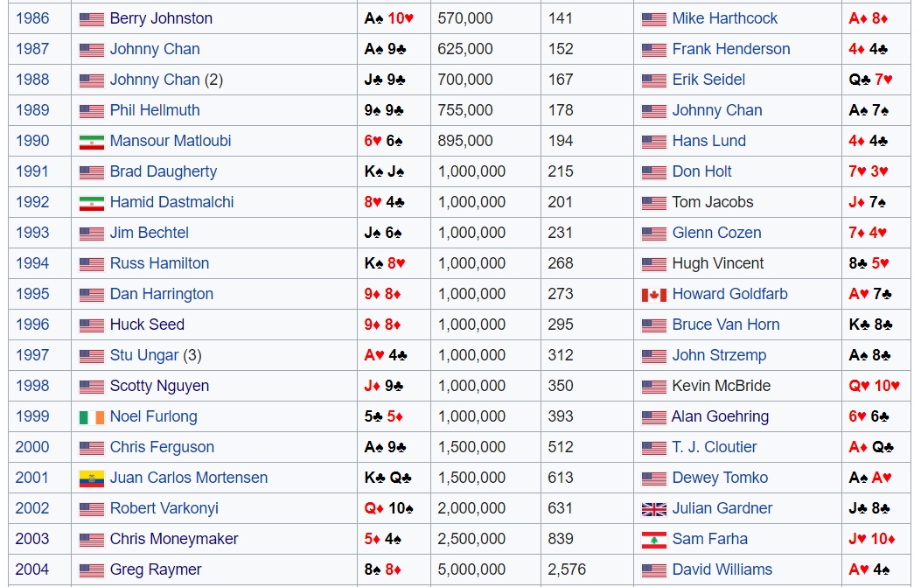Viewport: 921px width, 587px height.
Task: Open the 2003 tournament year link
Action: (x=32, y=539)
